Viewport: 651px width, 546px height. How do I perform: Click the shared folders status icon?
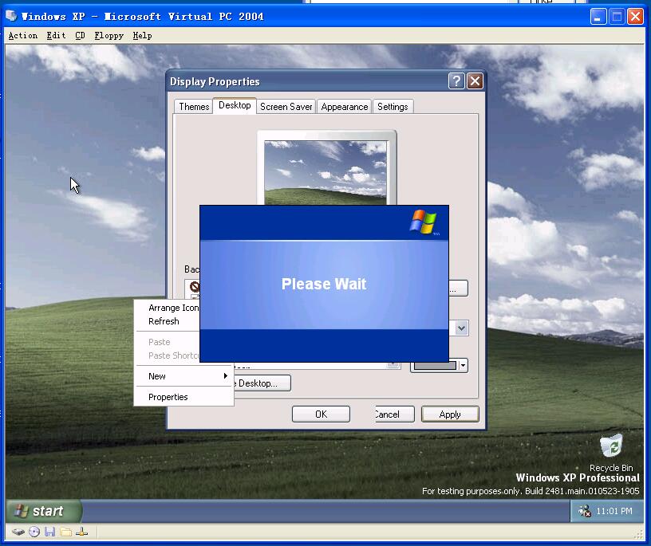(x=65, y=532)
